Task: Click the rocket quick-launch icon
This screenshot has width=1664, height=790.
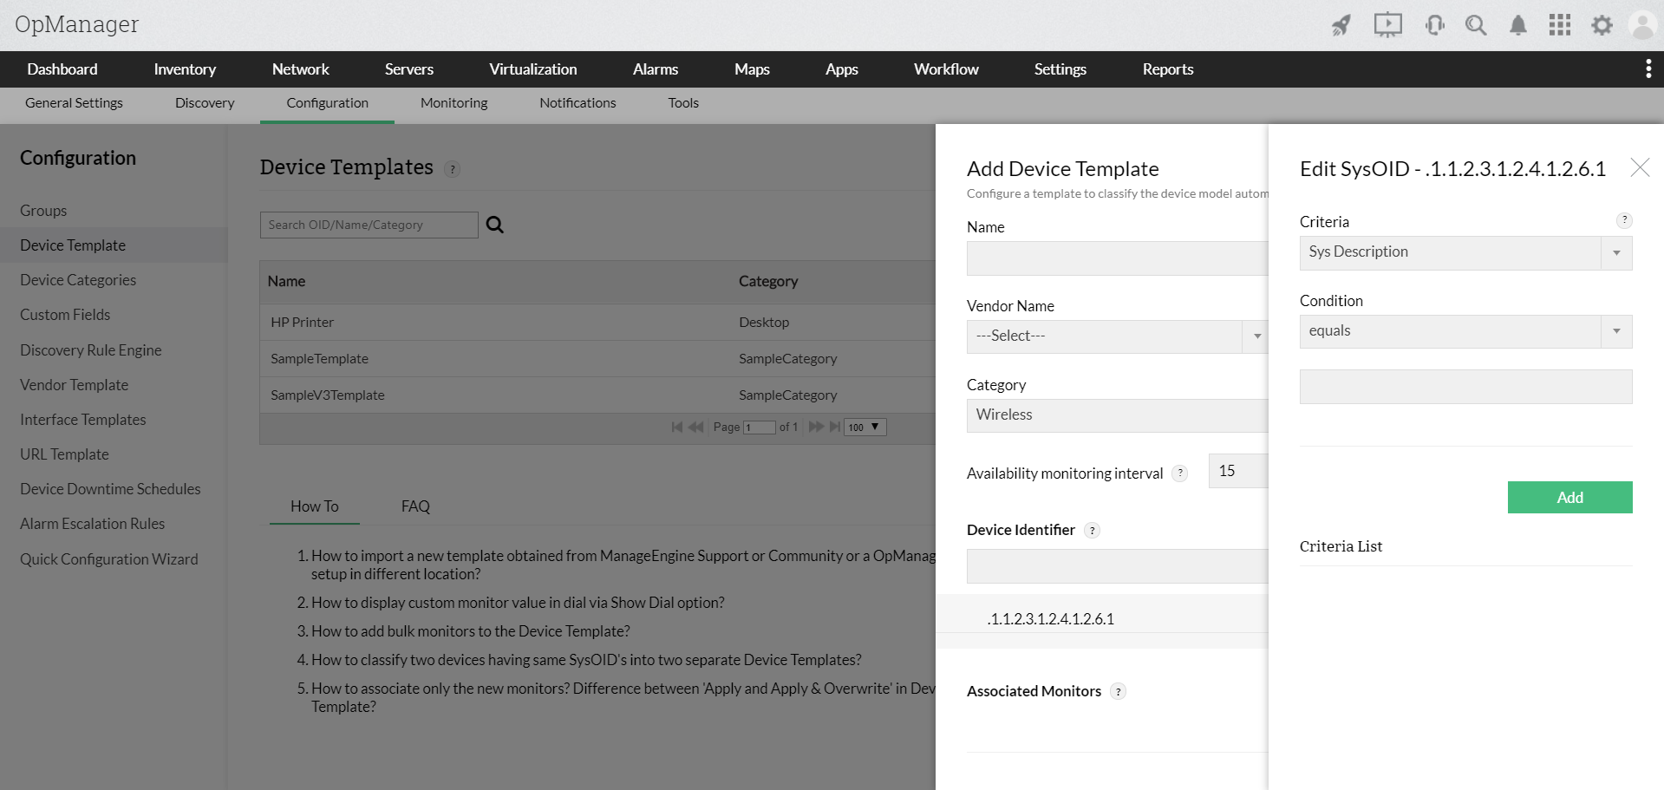Action: pyautogui.click(x=1341, y=25)
